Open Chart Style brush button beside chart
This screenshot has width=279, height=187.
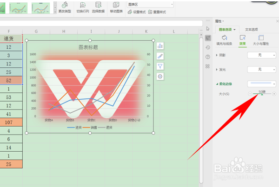160,56
